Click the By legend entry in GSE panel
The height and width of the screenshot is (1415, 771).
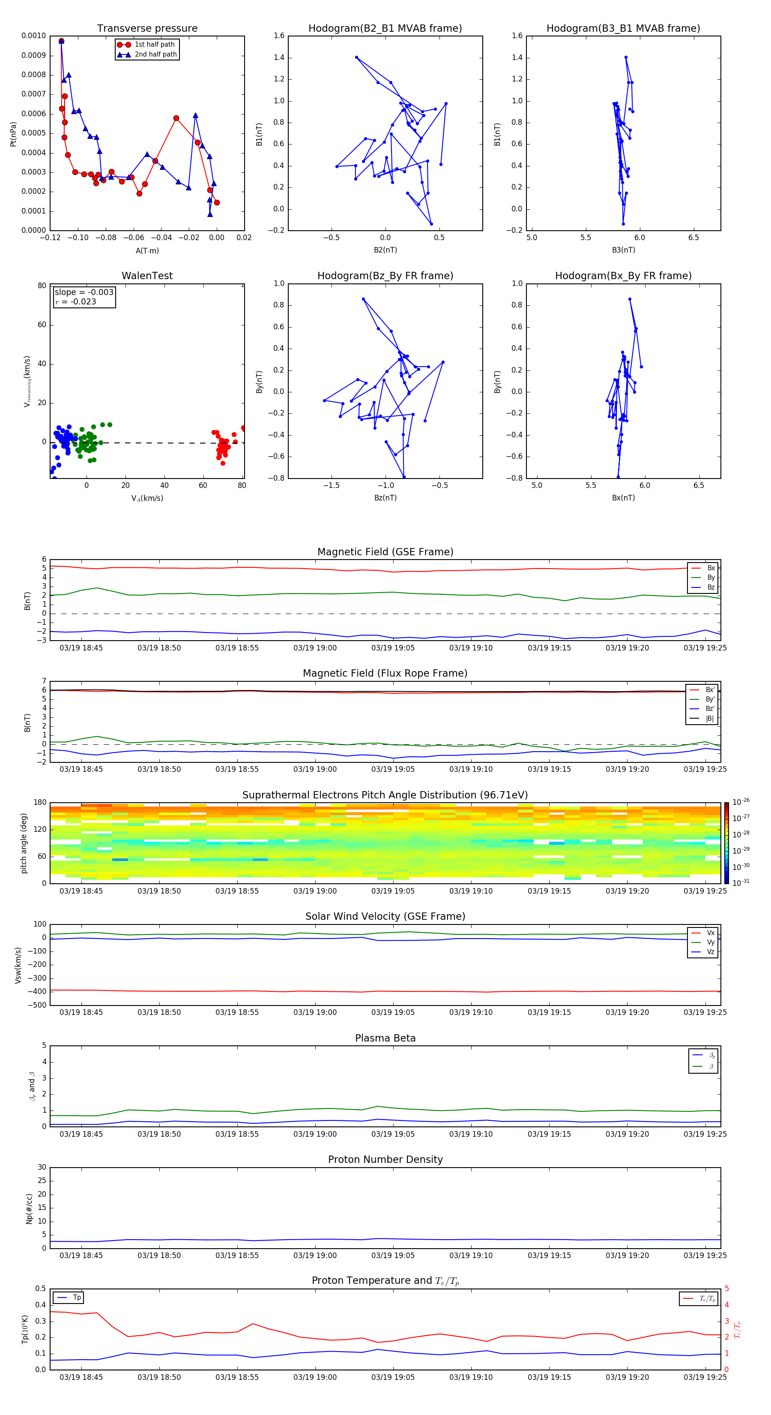pos(703,578)
